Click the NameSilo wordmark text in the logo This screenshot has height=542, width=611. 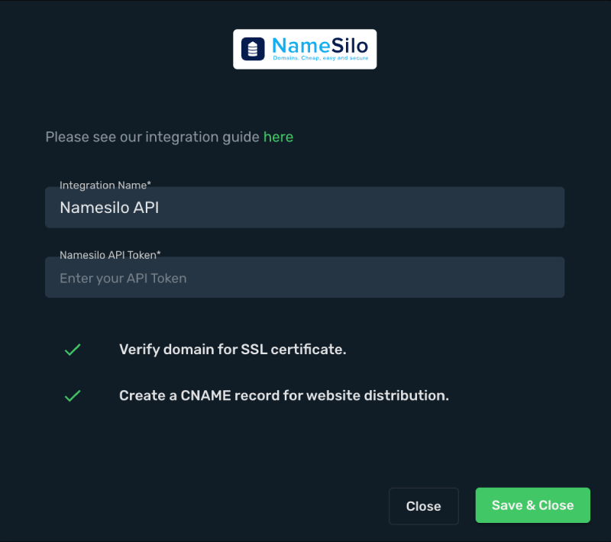319,45
